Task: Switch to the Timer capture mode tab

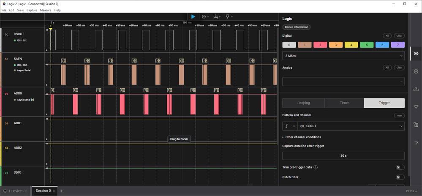Action: click(x=344, y=103)
